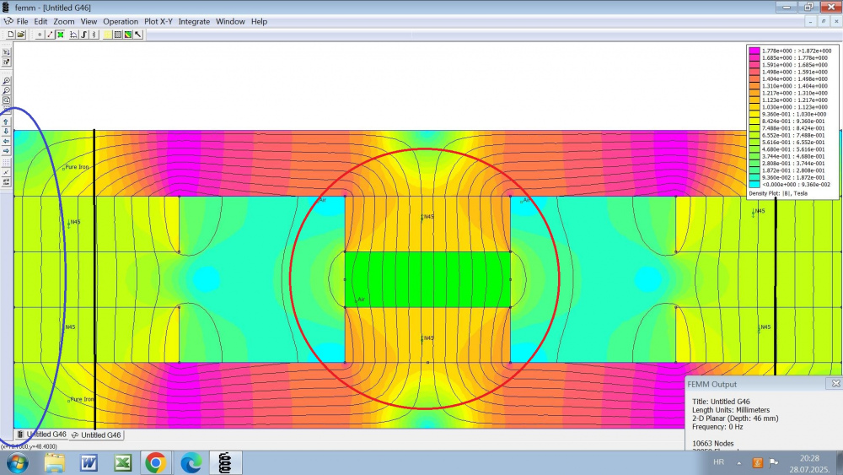Select the contour line mode icon
Screen dimensions: 843x475
click(x=50, y=35)
